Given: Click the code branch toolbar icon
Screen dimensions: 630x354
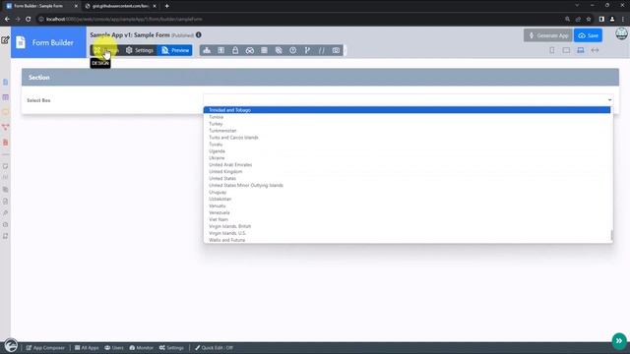Looking at the screenshot, I should point(307,50).
